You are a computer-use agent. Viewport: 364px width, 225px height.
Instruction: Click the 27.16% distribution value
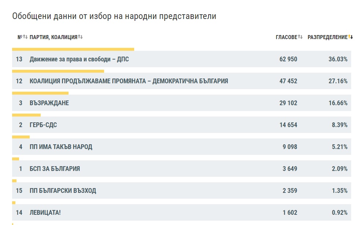[338, 81]
